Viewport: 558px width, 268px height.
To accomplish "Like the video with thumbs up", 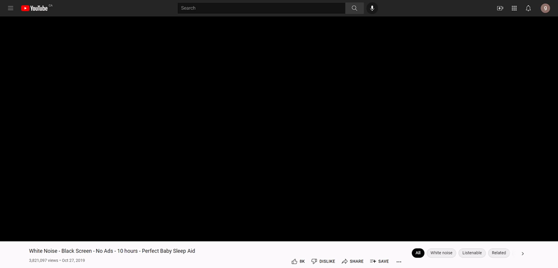I will pyautogui.click(x=295, y=261).
